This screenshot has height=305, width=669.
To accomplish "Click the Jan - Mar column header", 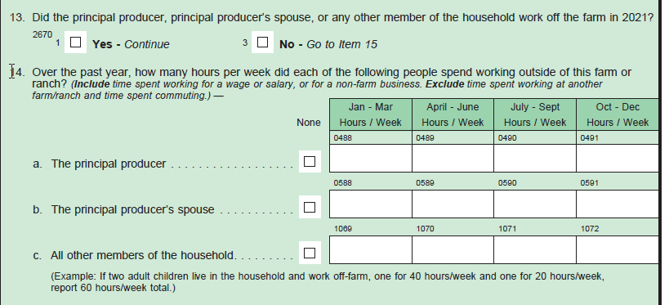I will coord(371,114).
